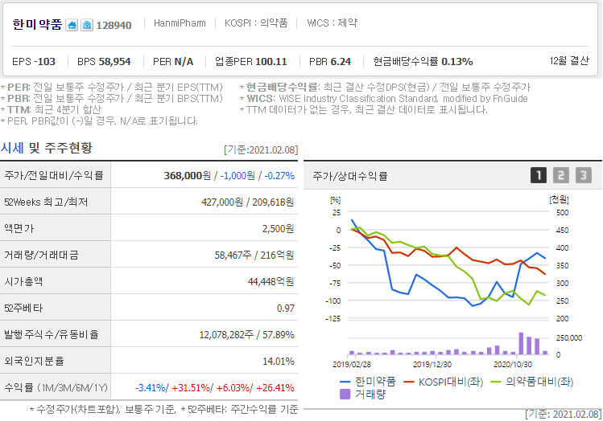603x421 pixels.
Task: Click the 거래량 purple legend entry
Action: [x=362, y=394]
